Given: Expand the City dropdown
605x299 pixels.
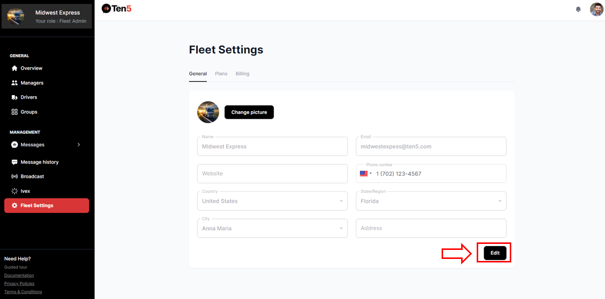Looking at the screenshot, I should coord(341,228).
